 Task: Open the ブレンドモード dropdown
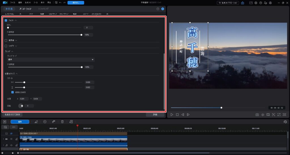pyautogui.click(x=51, y=60)
